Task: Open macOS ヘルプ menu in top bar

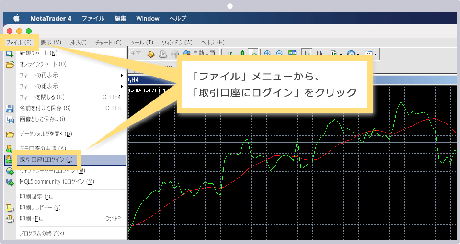Action: point(178,19)
